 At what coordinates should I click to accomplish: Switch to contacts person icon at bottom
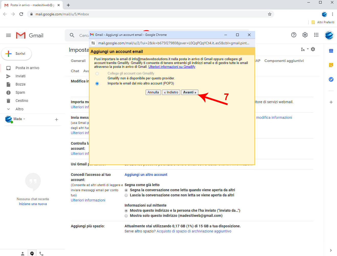pyautogui.click(x=23, y=253)
